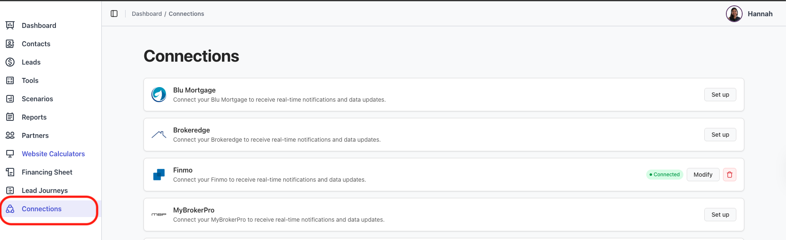Click the Contacts sidebar icon
This screenshot has width=786, height=240.
[x=10, y=44]
